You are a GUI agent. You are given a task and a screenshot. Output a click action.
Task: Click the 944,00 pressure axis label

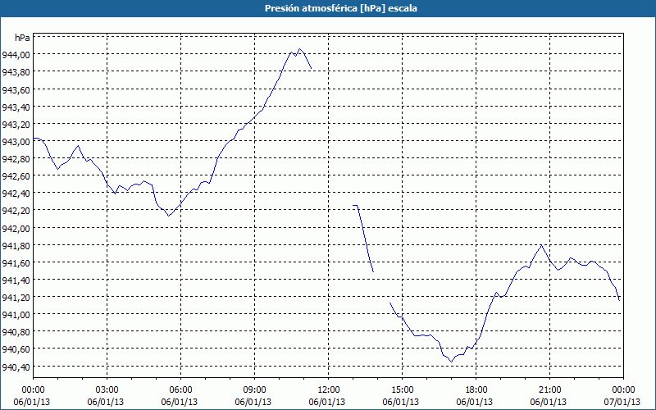[16, 54]
